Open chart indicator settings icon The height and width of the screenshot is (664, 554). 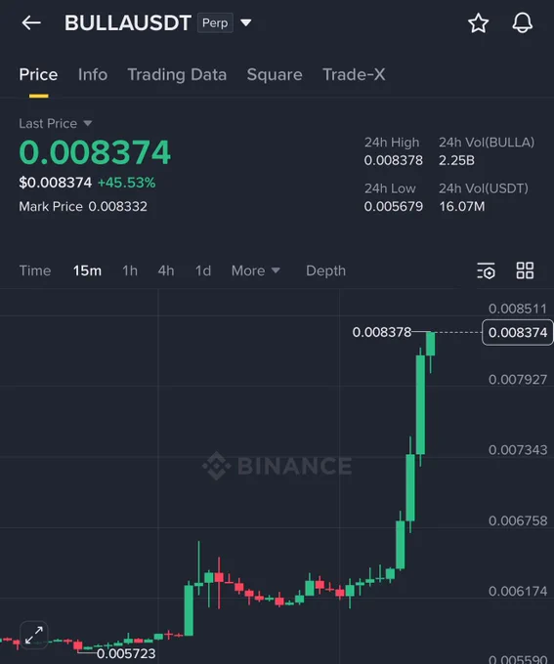[486, 270]
